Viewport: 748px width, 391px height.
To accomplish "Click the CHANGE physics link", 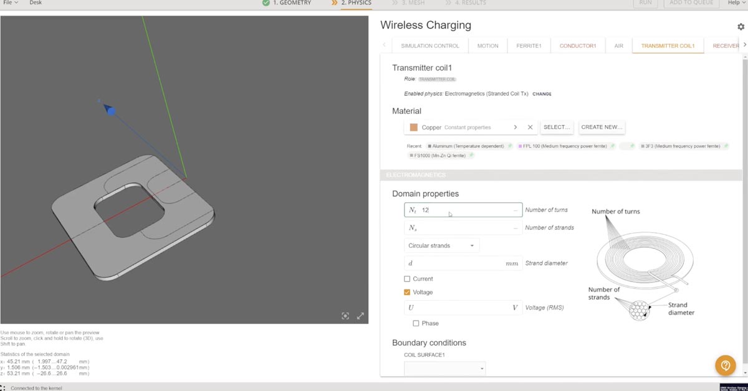I will pyautogui.click(x=542, y=94).
